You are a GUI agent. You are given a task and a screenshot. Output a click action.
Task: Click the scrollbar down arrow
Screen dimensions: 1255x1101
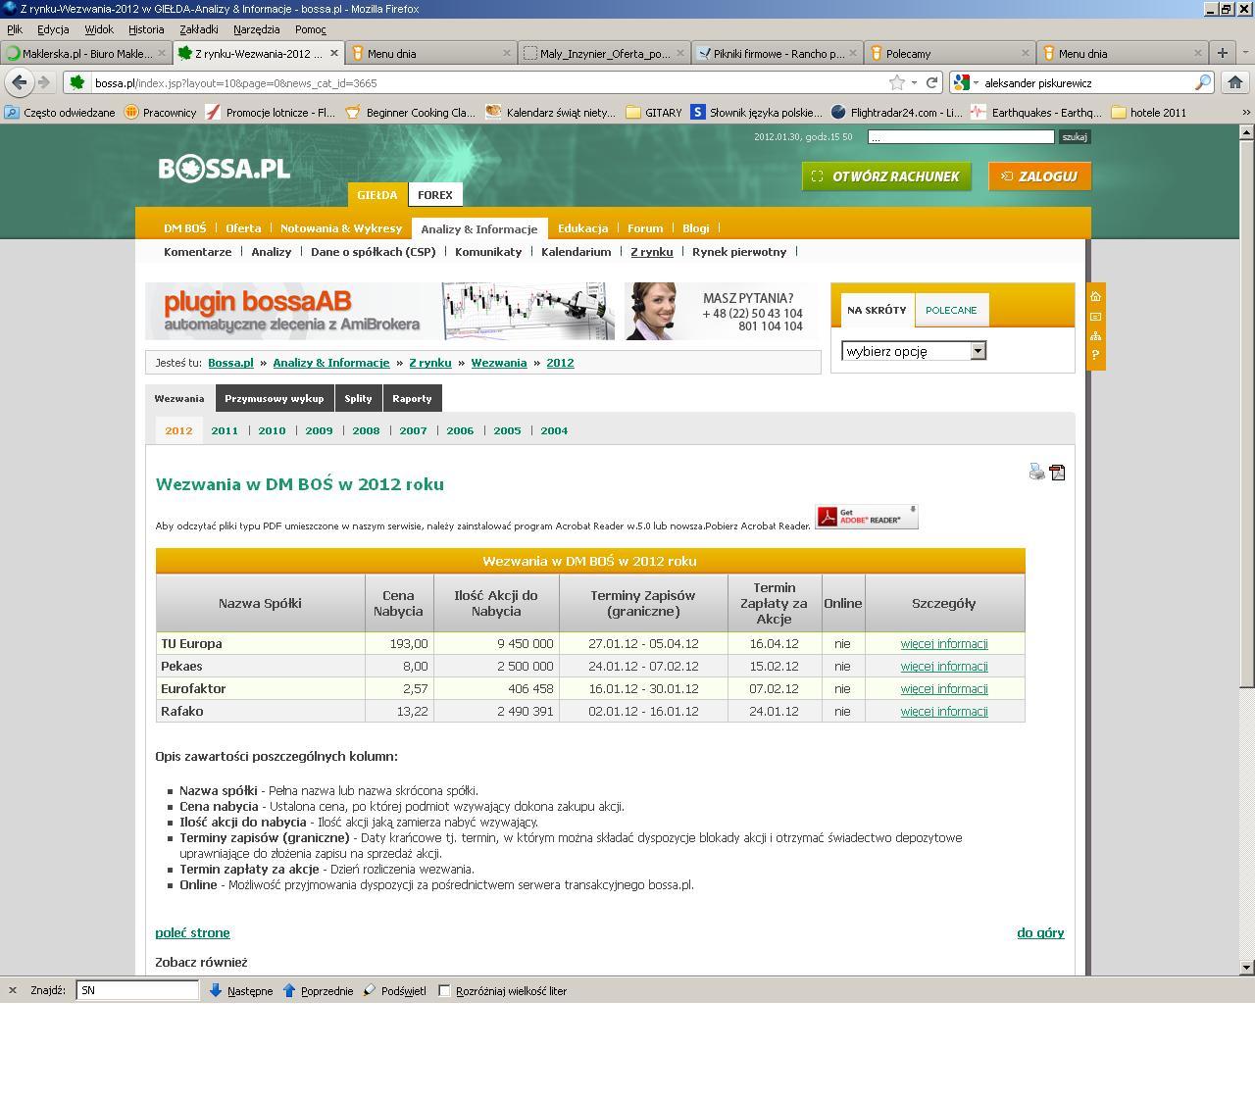1247,967
